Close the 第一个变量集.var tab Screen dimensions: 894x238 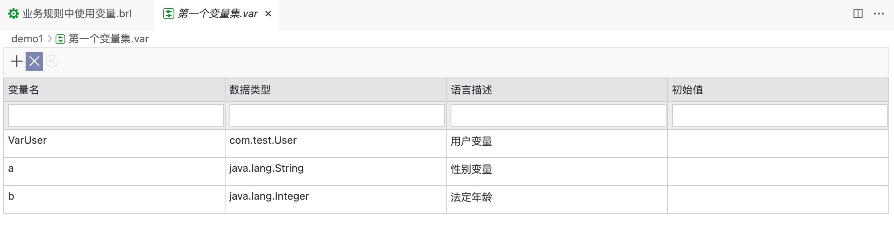pos(268,14)
